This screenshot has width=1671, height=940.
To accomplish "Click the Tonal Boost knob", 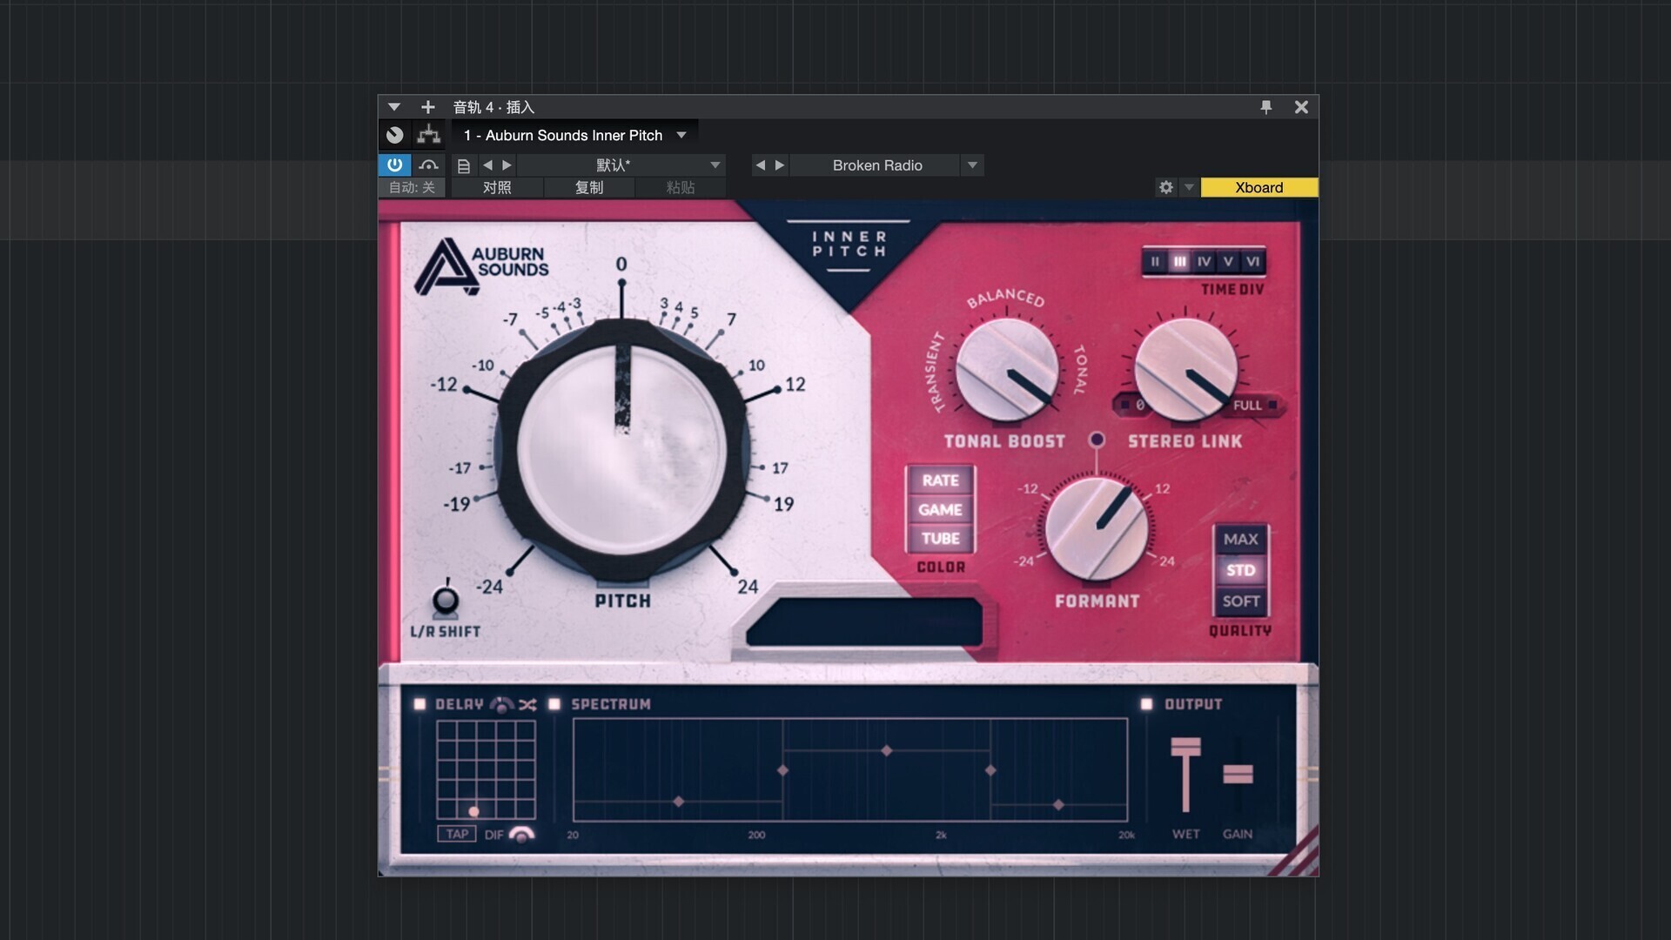I will pos(1007,369).
